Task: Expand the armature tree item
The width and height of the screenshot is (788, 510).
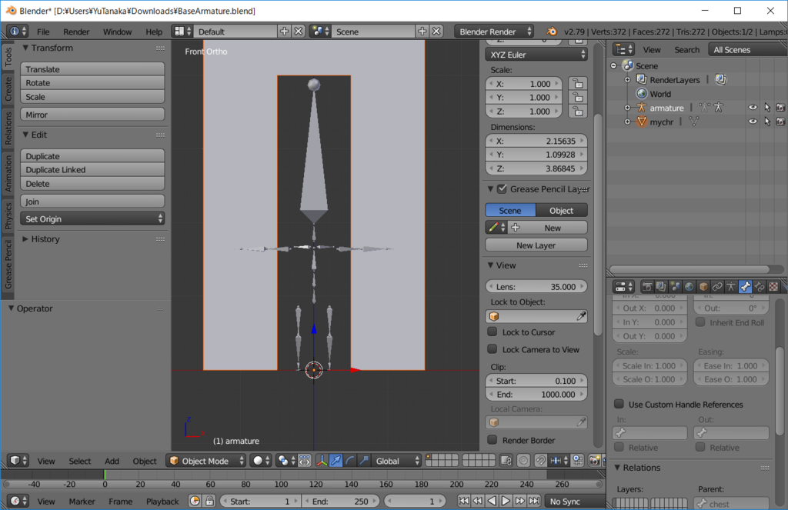Action: (x=627, y=108)
